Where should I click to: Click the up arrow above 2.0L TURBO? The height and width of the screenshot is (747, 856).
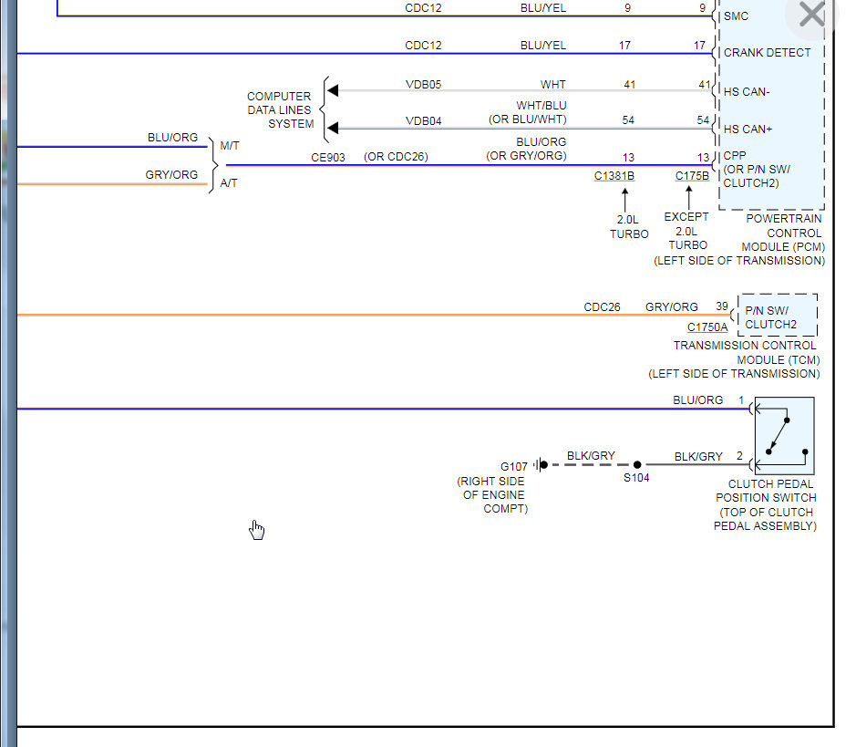(x=625, y=200)
